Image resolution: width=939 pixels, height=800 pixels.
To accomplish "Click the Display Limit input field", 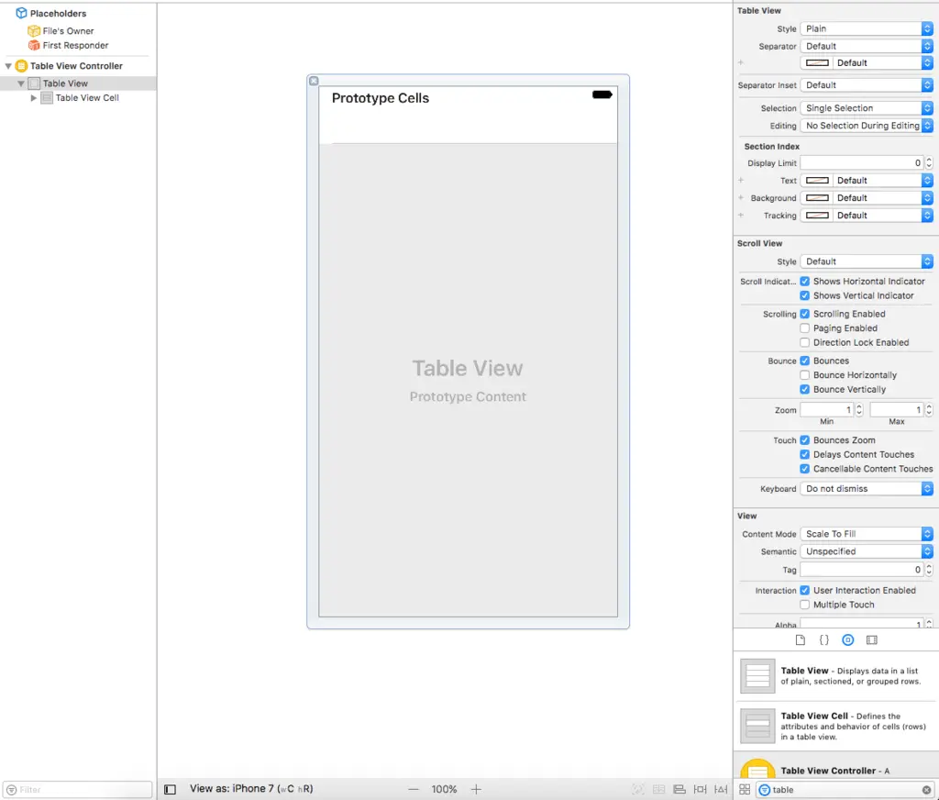I will (x=861, y=163).
